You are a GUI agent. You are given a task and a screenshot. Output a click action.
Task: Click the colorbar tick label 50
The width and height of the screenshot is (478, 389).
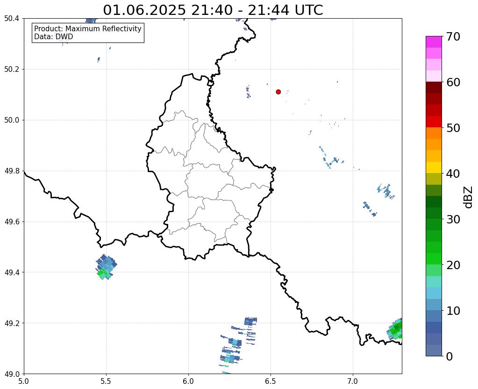(453, 128)
